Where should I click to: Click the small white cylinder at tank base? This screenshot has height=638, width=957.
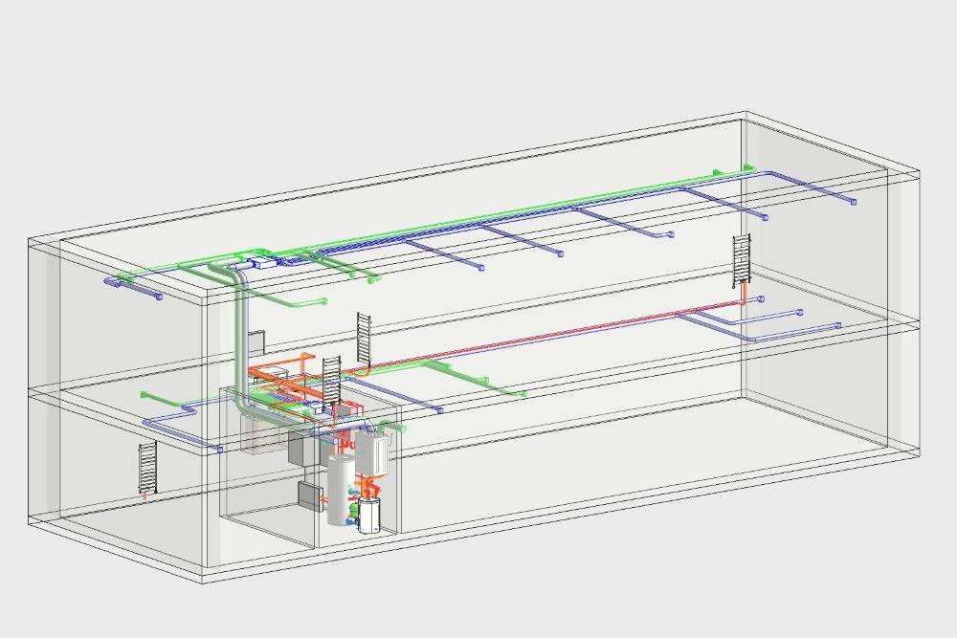tap(368, 512)
